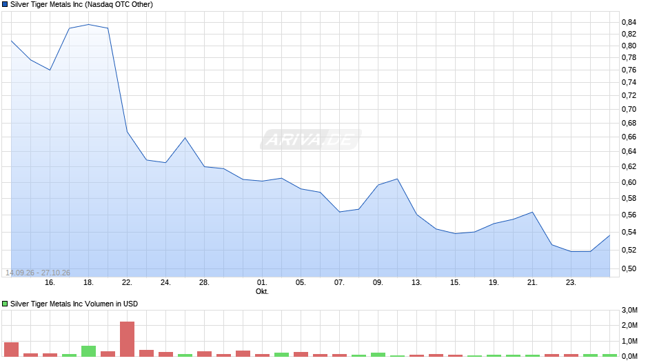The width and height of the screenshot is (648, 363).
Task: Click the '23.' date axis label
Action: 571,283
